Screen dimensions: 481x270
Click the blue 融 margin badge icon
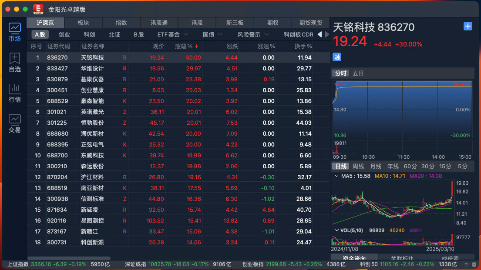click(337, 57)
